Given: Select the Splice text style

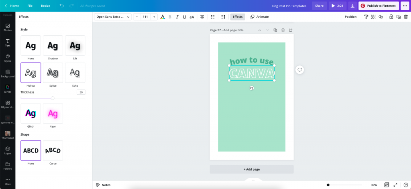Looking at the screenshot, I should click(x=53, y=73).
